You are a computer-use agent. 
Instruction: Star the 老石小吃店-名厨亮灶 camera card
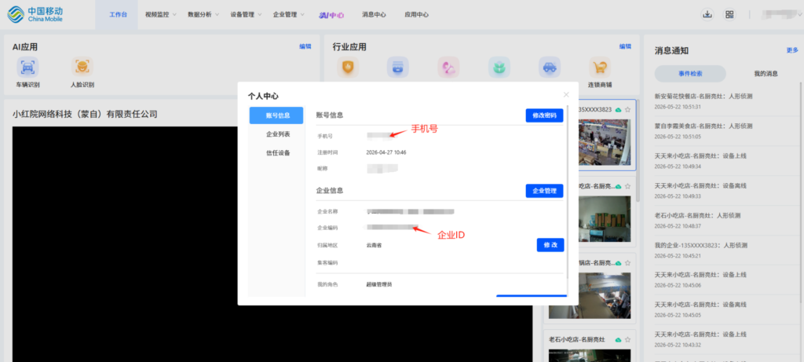click(627, 339)
